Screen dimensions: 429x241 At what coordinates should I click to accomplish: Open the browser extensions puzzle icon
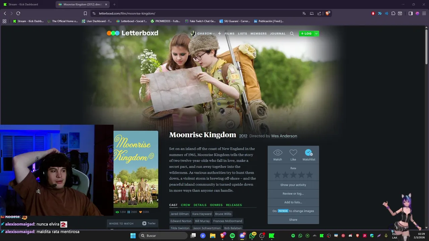[x=393, y=13]
